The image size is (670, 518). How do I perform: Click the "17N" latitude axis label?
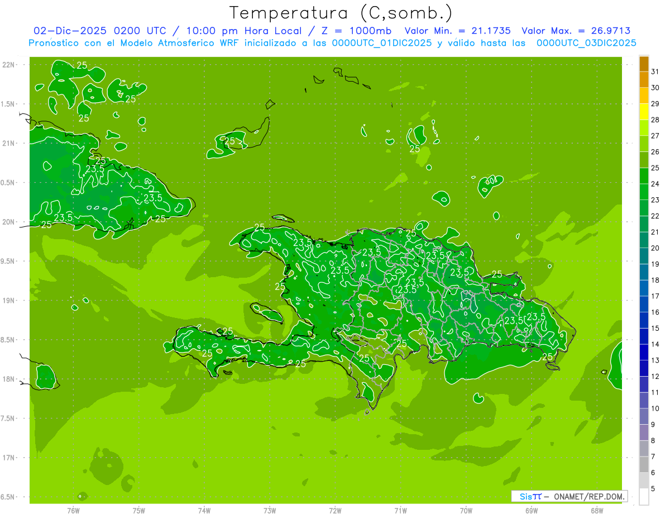(x=9, y=458)
